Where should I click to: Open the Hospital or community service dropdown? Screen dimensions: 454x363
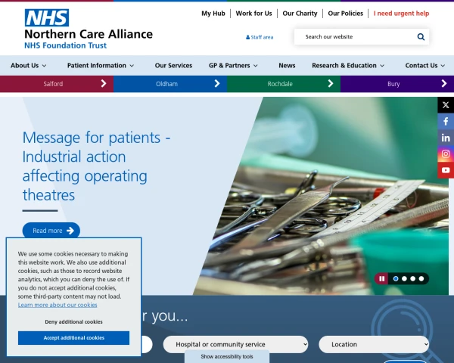[x=235, y=344]
